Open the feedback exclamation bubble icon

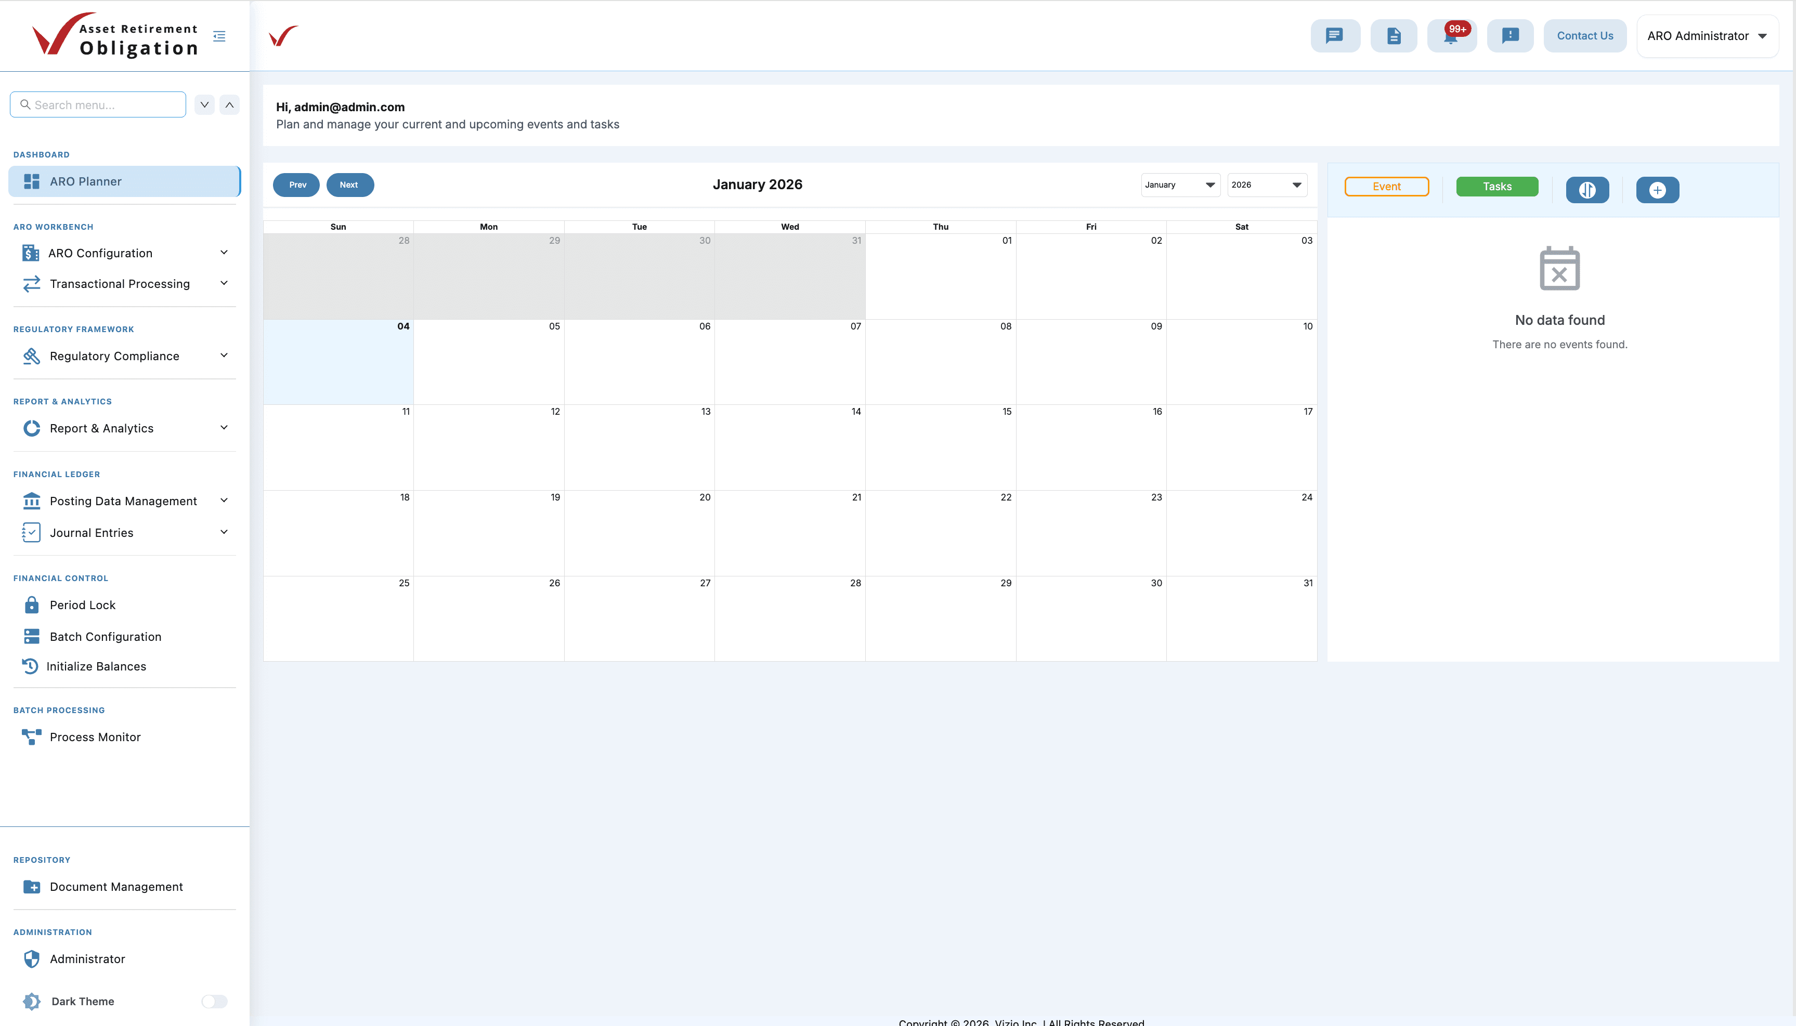click(1510, 35)
